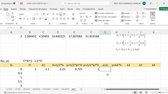Screen dimensions: 168x94
Task: Click the Comentarios button
Action: pyautogui.click(x=150, y=9)
